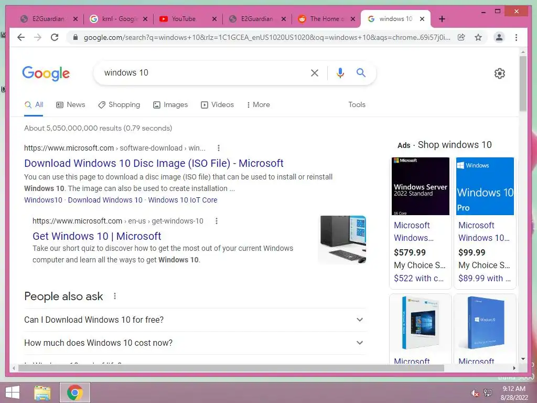
Task: Open the Download Windows 10 sitelink
Action: [x=105, y=200]
